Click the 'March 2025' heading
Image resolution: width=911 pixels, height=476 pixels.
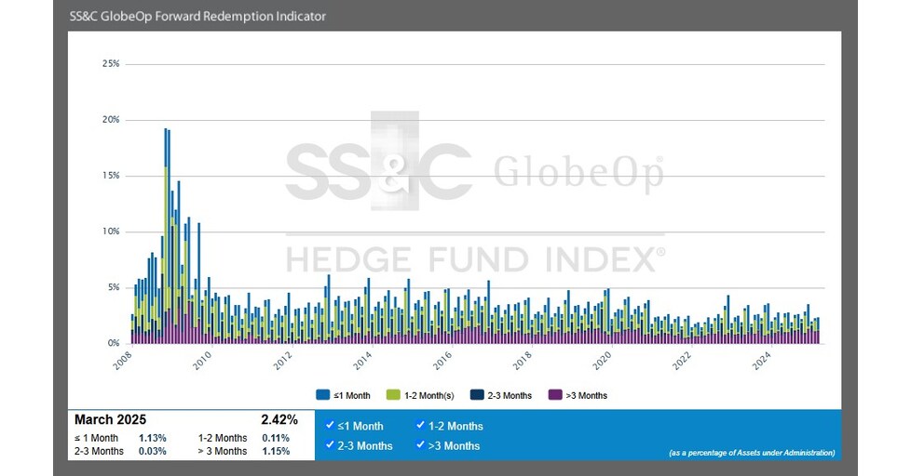[111, 420]
